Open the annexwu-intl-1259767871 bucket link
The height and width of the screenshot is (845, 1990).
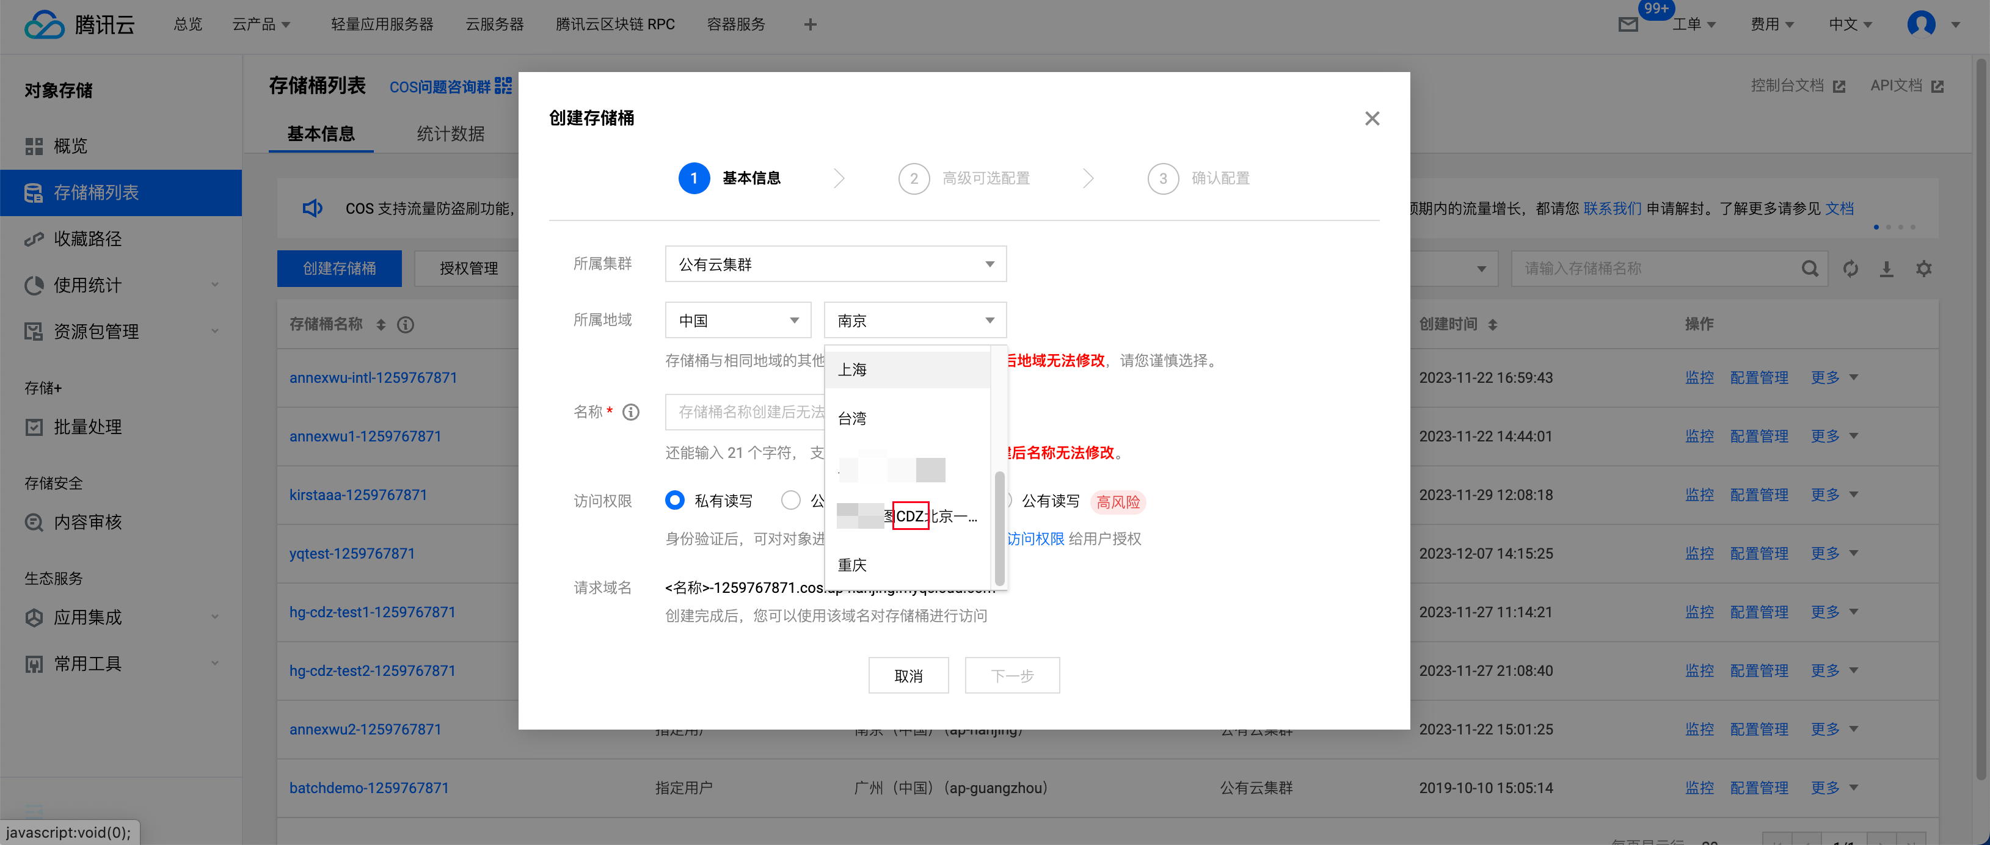pyautogui.click(x=373, y=378)
